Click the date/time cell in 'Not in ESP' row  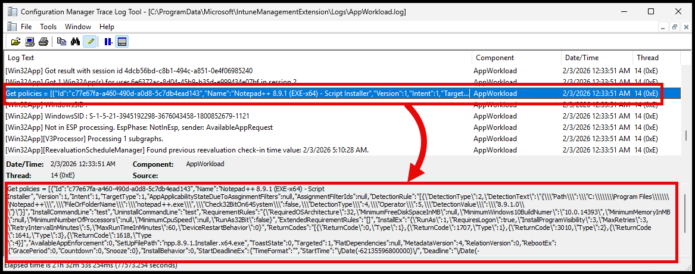coord(596,127)
